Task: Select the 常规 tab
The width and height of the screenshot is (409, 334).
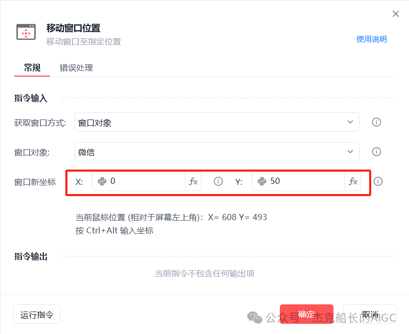Action: click(31, 67)
